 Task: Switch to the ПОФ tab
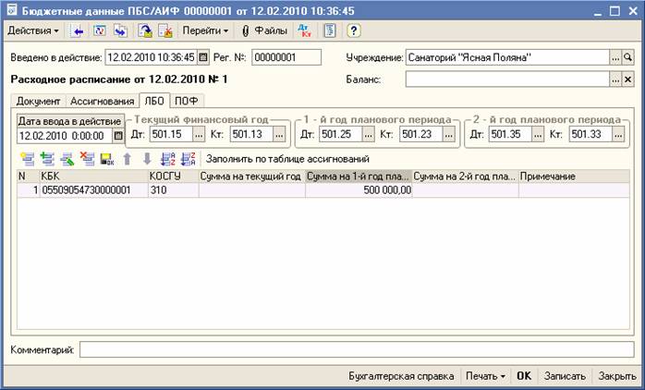pyautogui.click(x=189, y=101)
